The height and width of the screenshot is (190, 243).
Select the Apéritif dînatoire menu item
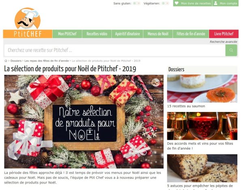tap(128, 34)
